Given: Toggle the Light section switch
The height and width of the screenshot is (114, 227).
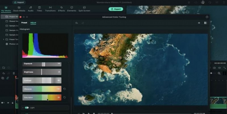Looking at the screenshot, I should coord(27,108).
